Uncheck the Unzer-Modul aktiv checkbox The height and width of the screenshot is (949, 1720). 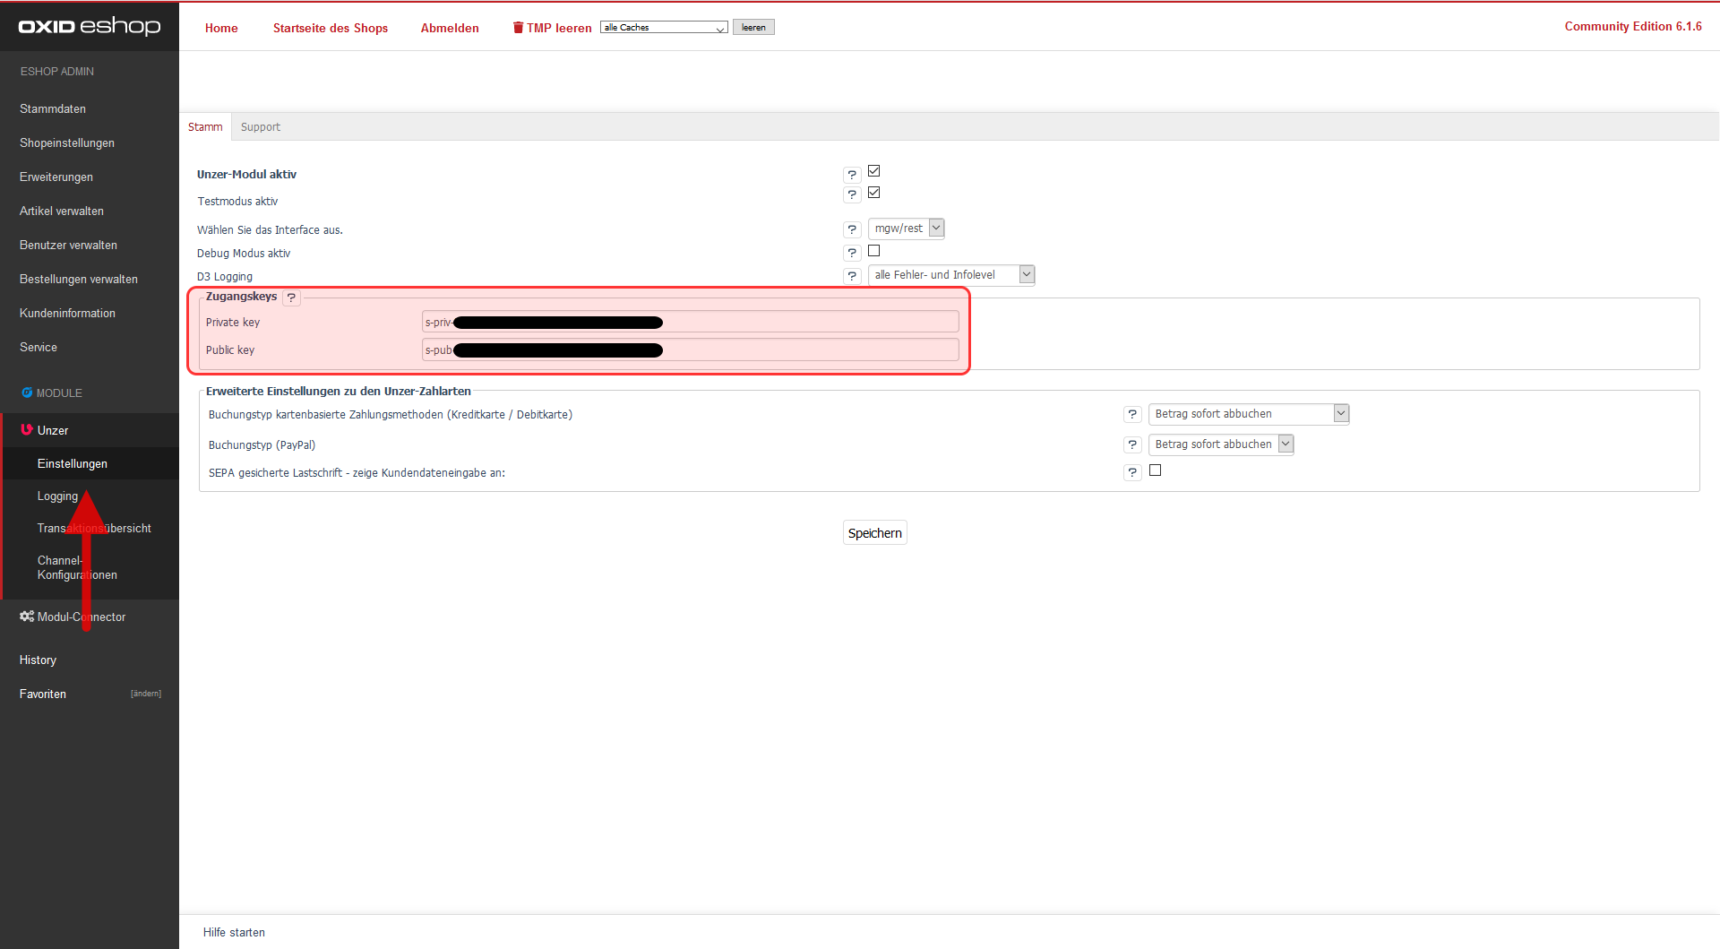874,171
